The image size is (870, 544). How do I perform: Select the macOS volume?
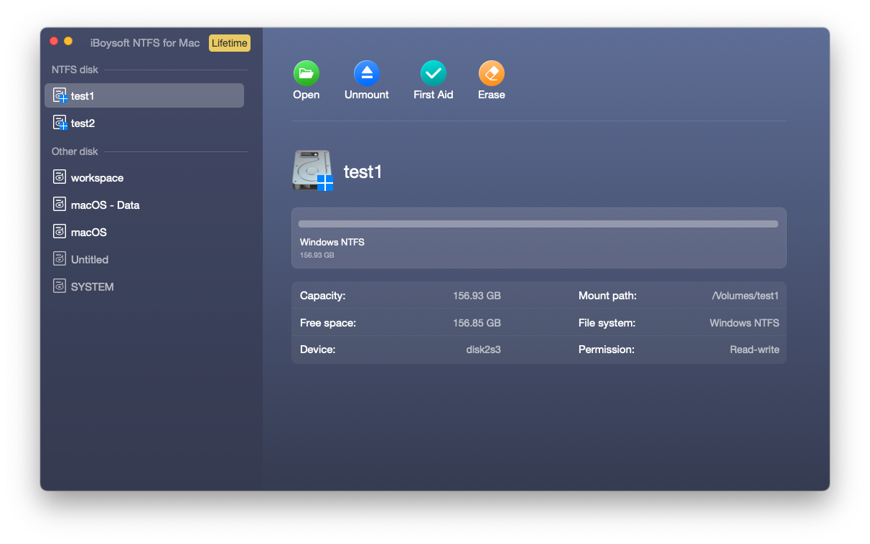pos(144,232)
